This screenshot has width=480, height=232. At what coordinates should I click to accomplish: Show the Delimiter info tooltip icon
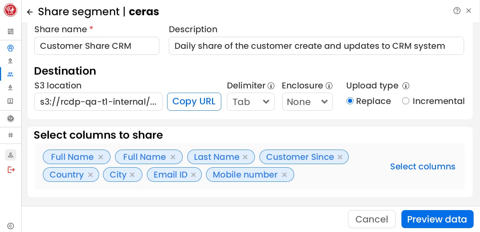(x=271, y=86)
